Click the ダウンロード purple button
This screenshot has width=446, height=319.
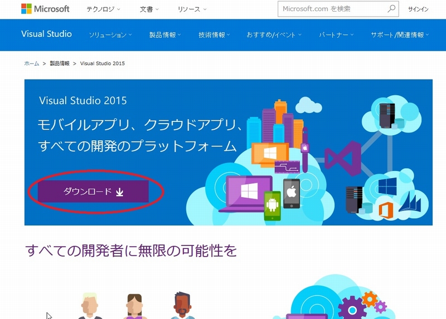tap(93, 192)
